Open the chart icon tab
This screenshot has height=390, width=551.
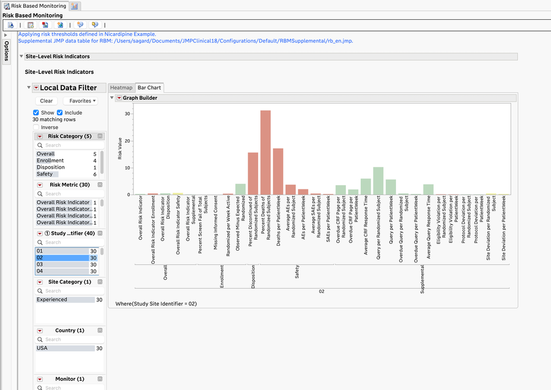pos(74,6)
